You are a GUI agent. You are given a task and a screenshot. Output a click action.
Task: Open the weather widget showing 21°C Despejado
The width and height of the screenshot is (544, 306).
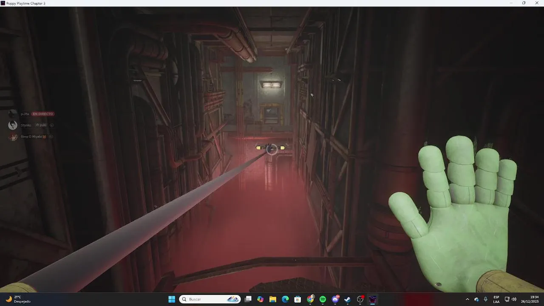point(17,299)
